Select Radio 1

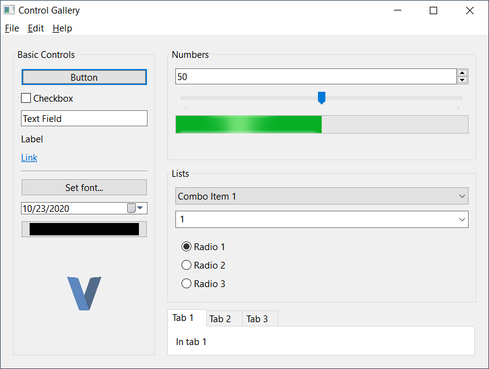(x=186, y=247)
